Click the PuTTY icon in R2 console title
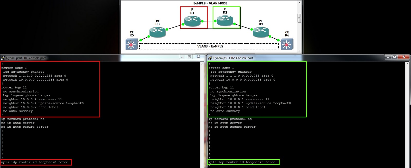Screen dimensions: 411x168 click(210, 58)
